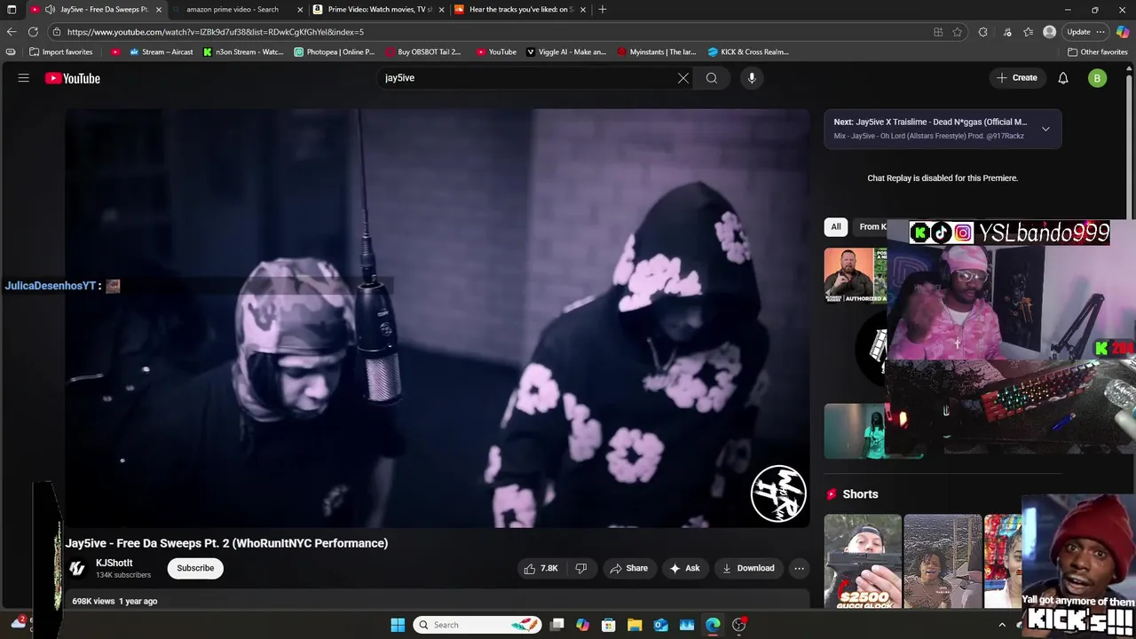The height and width of the screenshot is (639, 1136).
Task: Open Myinstants bookmark
Action: tap(657, 52)
